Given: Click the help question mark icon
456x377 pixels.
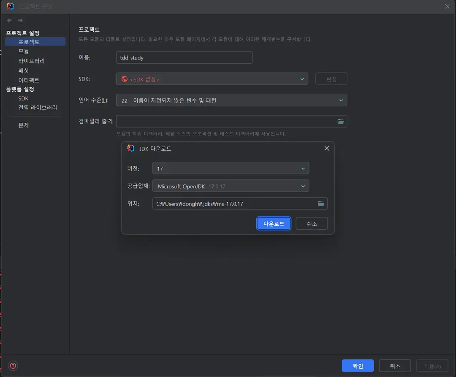Looking at the screenshot, I should click(13, 366).
